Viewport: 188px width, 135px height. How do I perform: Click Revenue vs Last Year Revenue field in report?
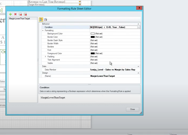coord(46,2)
